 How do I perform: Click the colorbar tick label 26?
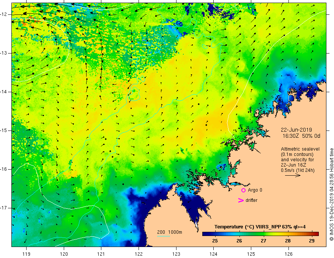pos(239,241)
